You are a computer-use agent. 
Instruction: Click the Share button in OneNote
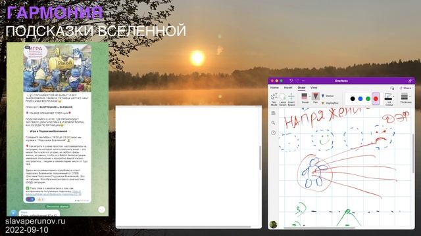(405, 88)
